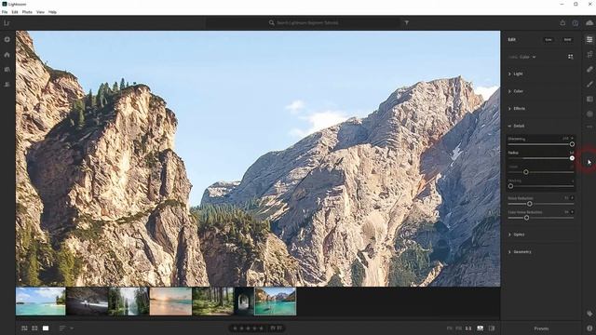Expand the Noise Reduction disclosure triangle
Image resolution: width=596 pixels, height=335 pixels.
click(572, 198)
